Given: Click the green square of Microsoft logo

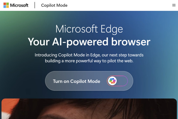Looking at the screenshot, I should 8,4.
